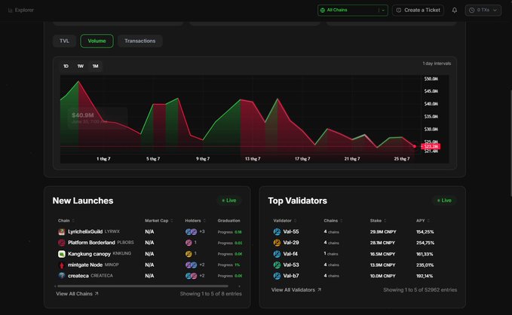Click the Val-f4 validator avatar
The width and height of the screenshot is (512, 315).
277,254
